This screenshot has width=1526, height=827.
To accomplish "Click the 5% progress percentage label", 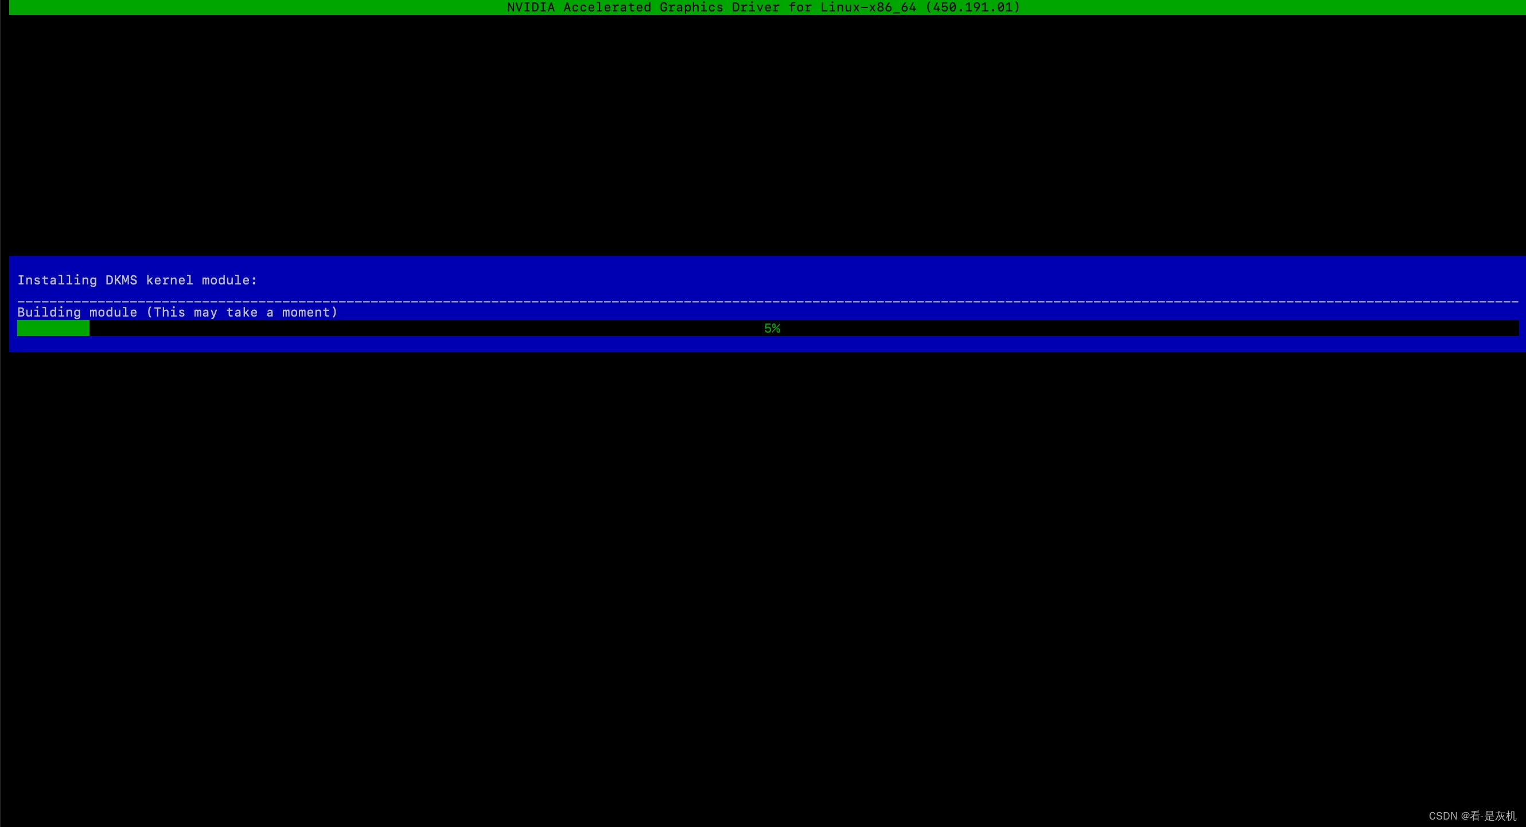I will coord(772,328).
